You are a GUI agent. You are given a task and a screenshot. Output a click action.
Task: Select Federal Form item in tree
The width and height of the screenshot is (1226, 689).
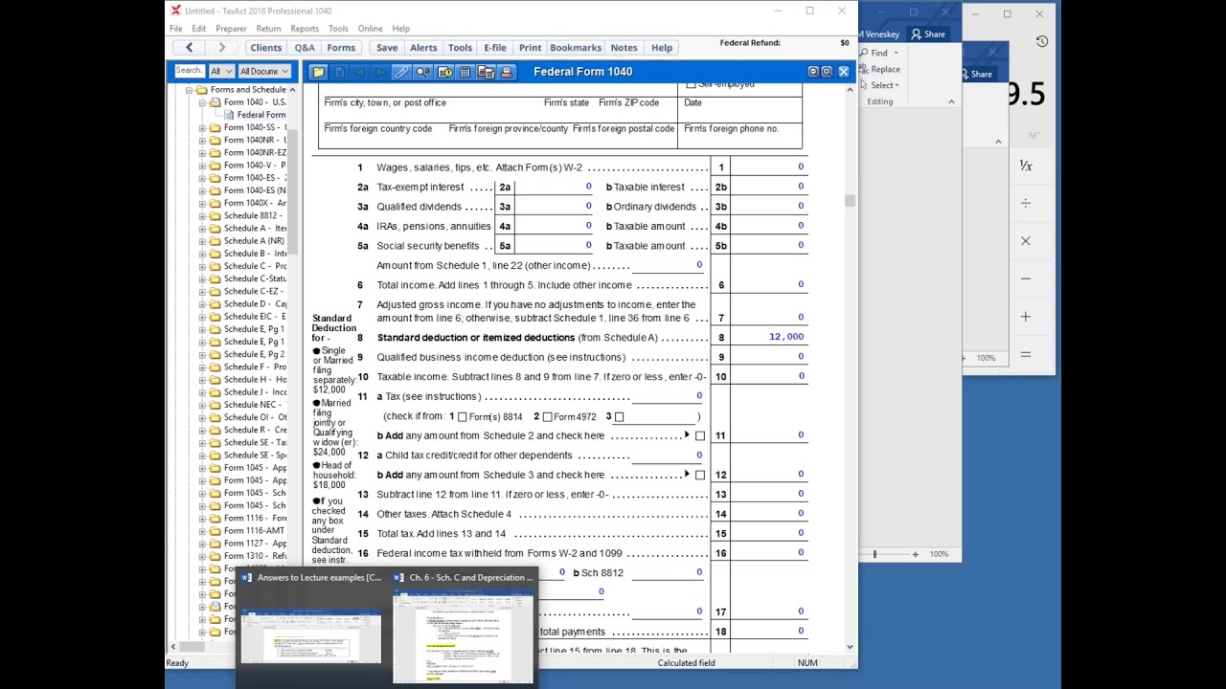(261, 115)
